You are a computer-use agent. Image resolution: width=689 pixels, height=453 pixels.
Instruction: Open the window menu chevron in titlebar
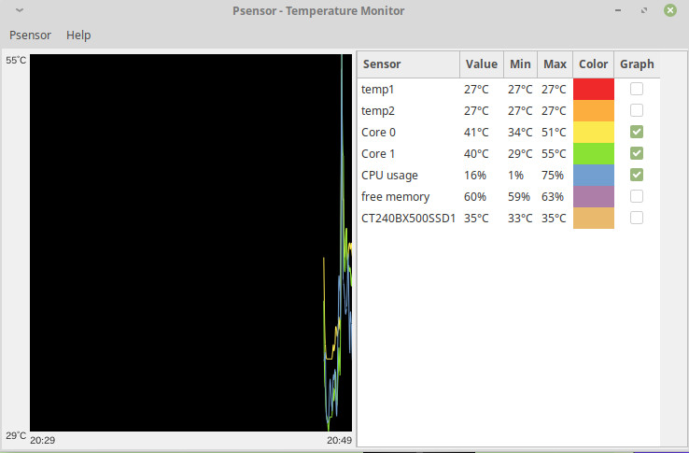(x=20, y=10)
